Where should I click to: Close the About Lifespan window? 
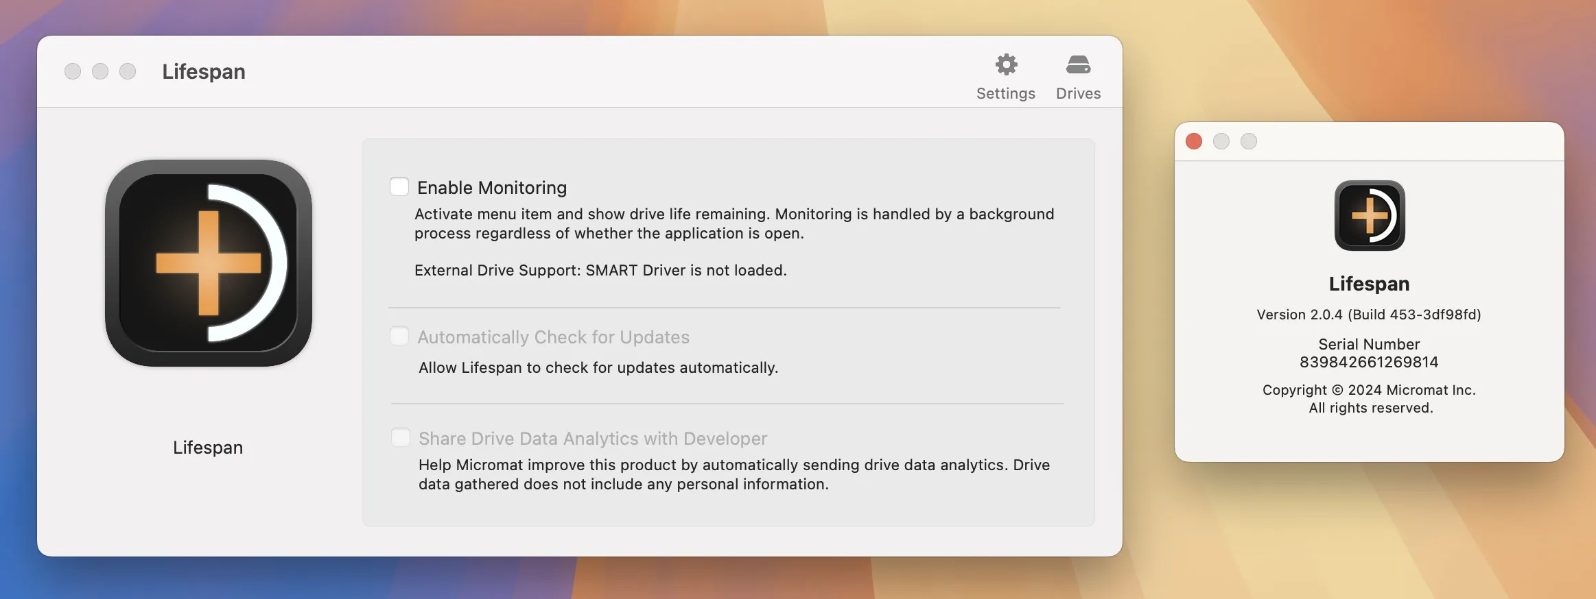pyautogui.click(x=1194, y=141)
